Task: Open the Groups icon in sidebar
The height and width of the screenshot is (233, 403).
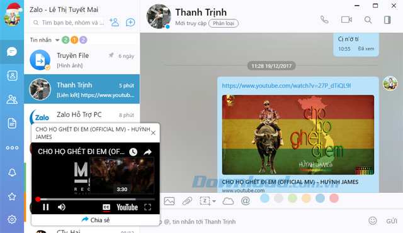Action: (12, 99)
